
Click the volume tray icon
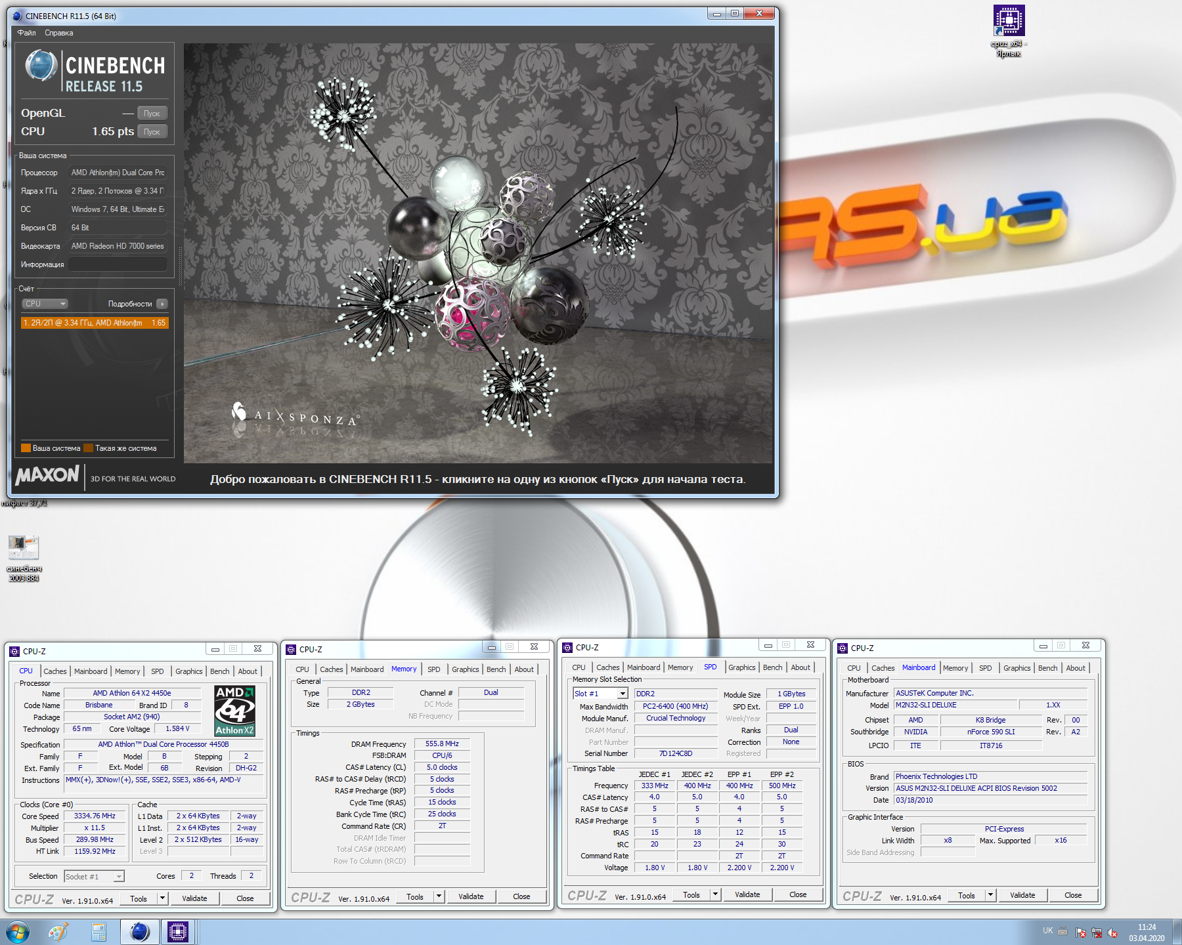(x=1112, y=932)
